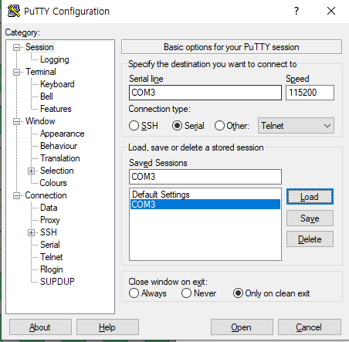
Task: Go to the Colours settings panel
Action: coord(53,183)
